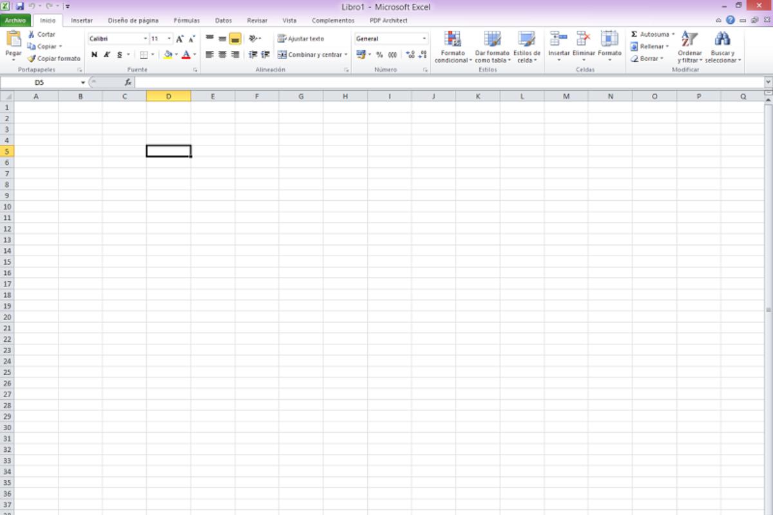Expand the Calibri font name dropdown

(x=145, y=39)
